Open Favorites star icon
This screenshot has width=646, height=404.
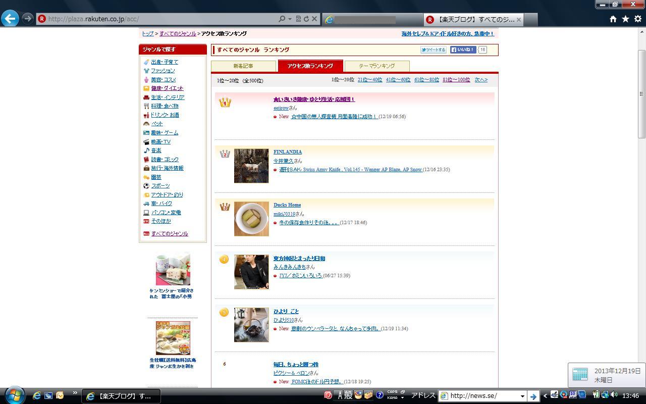625,19
